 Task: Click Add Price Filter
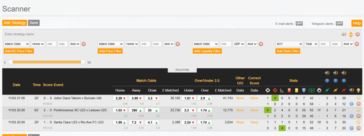tap(110, 51)
